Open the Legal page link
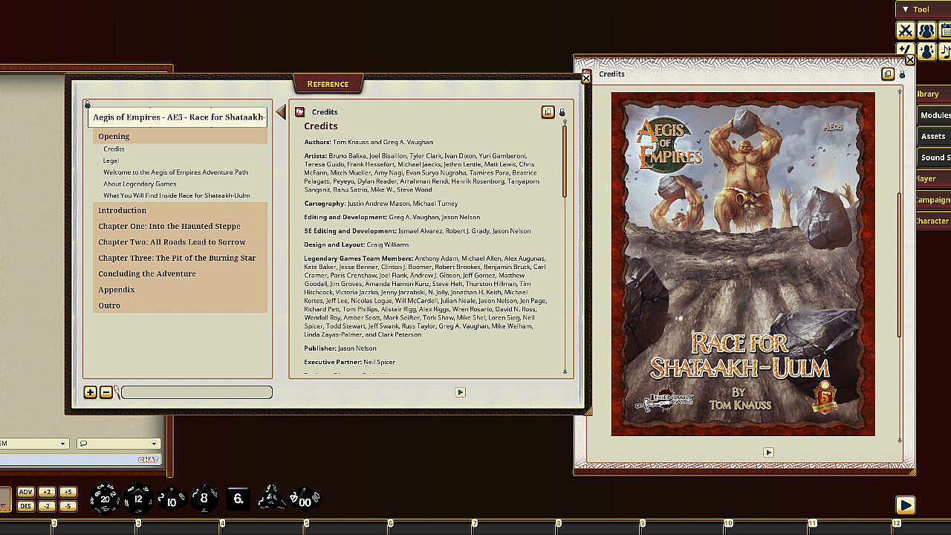The width and height of the screenshot is (951, 535). (111, 160)
